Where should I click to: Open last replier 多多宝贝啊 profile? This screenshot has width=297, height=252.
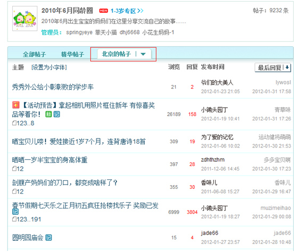click(277, 160)
